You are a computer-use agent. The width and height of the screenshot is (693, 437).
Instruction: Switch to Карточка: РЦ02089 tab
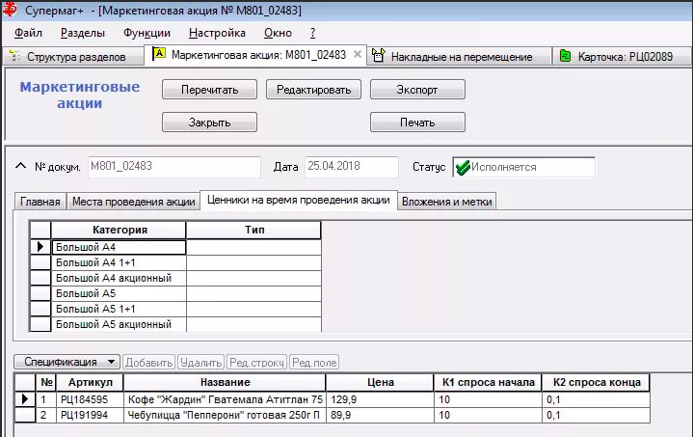[623, 57]
